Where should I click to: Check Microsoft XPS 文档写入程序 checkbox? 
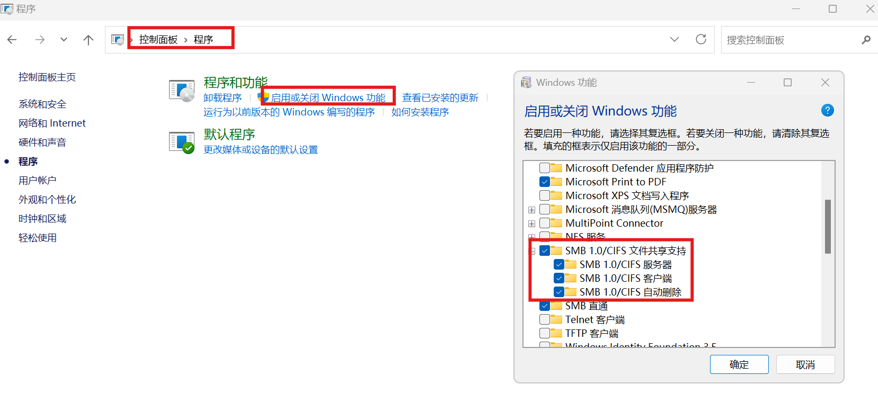[544, 196]
